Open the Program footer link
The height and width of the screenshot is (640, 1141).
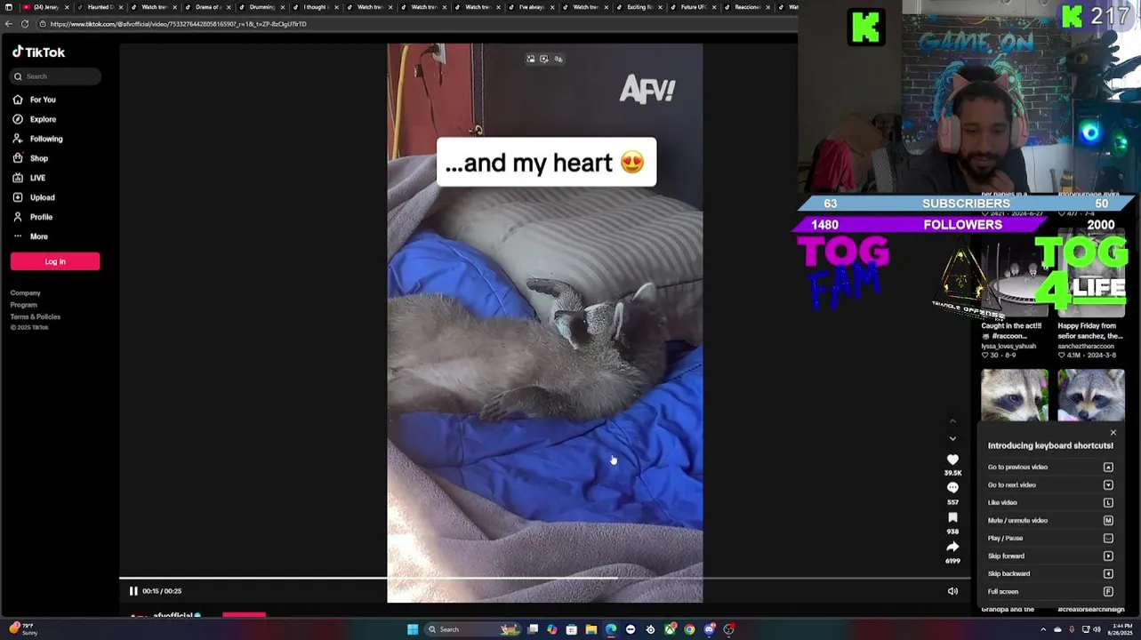point(23,305)
